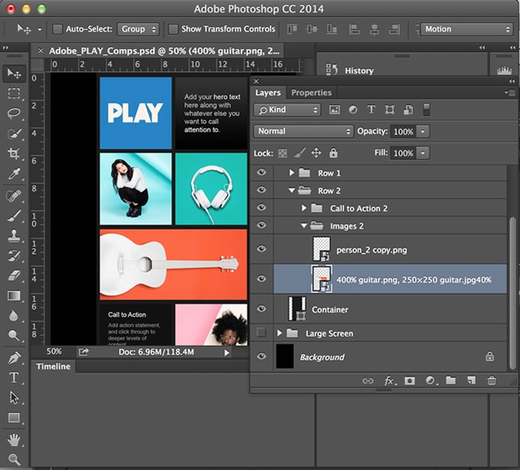
Task: Filter layers by pixel layers
Action: [334, 109]
